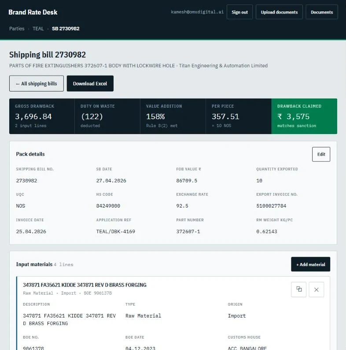This screenshot has height=350, width=346.
Task: Download Excel for this shipping bill
Action: [90, 84]
